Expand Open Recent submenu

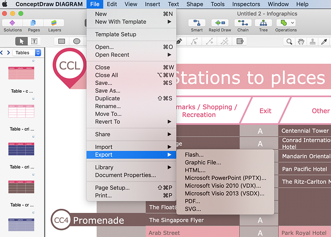point(131,55)
